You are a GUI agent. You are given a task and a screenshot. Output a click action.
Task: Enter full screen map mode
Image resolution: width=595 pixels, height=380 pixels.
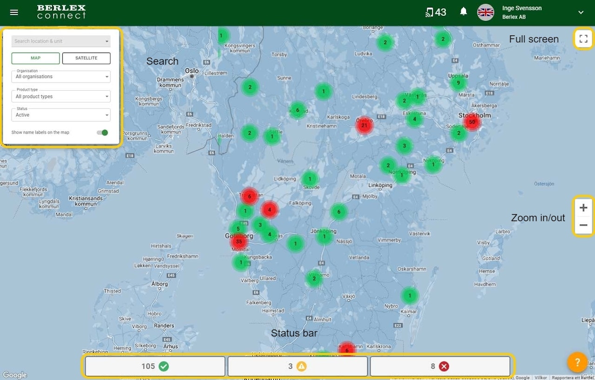[x=583, y=40]
